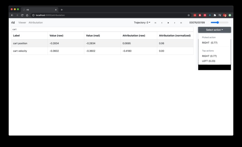Click raw attribution value 0.0695
The width and height of the screenshot is (242, 147).
[127, 43]
